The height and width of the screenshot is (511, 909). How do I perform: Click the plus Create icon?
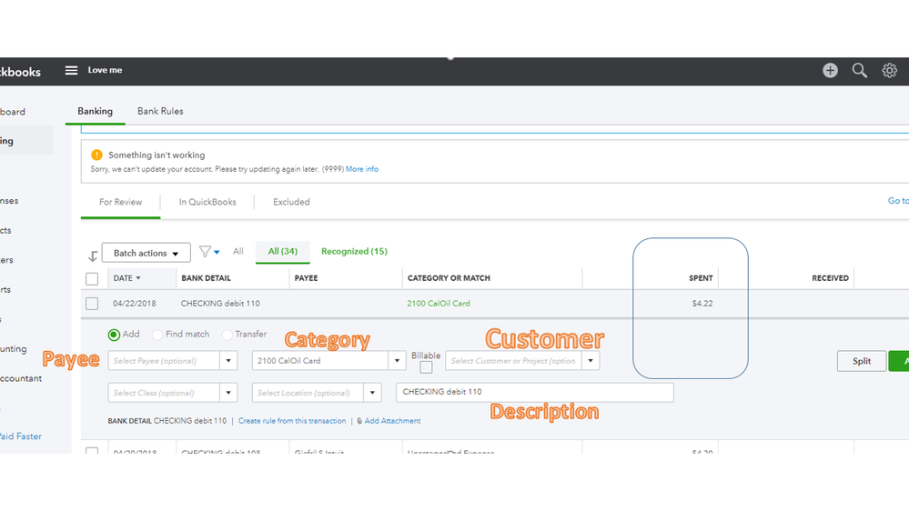(x=830, y=70)
